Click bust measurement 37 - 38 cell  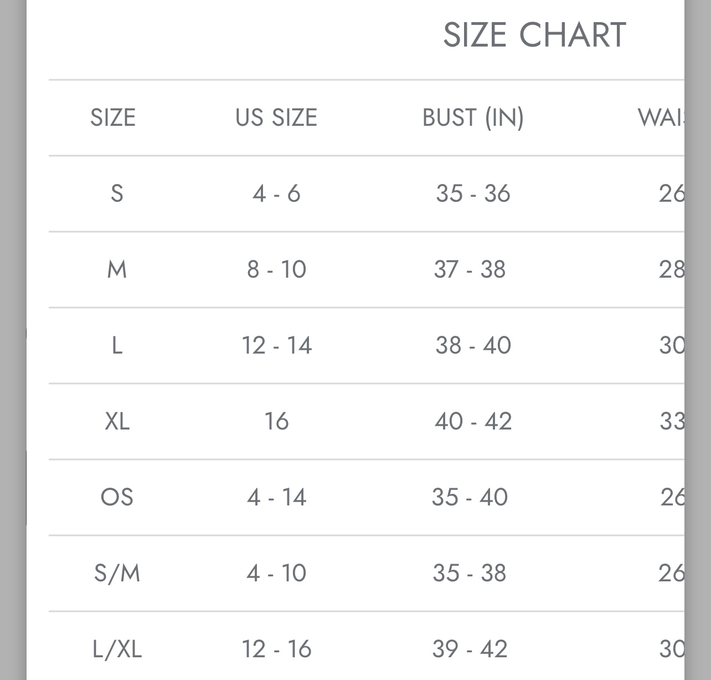(x=470, y=269)
